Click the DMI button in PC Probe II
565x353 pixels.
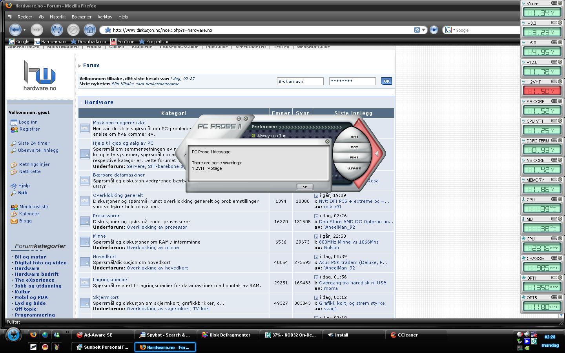pos(354,137)
